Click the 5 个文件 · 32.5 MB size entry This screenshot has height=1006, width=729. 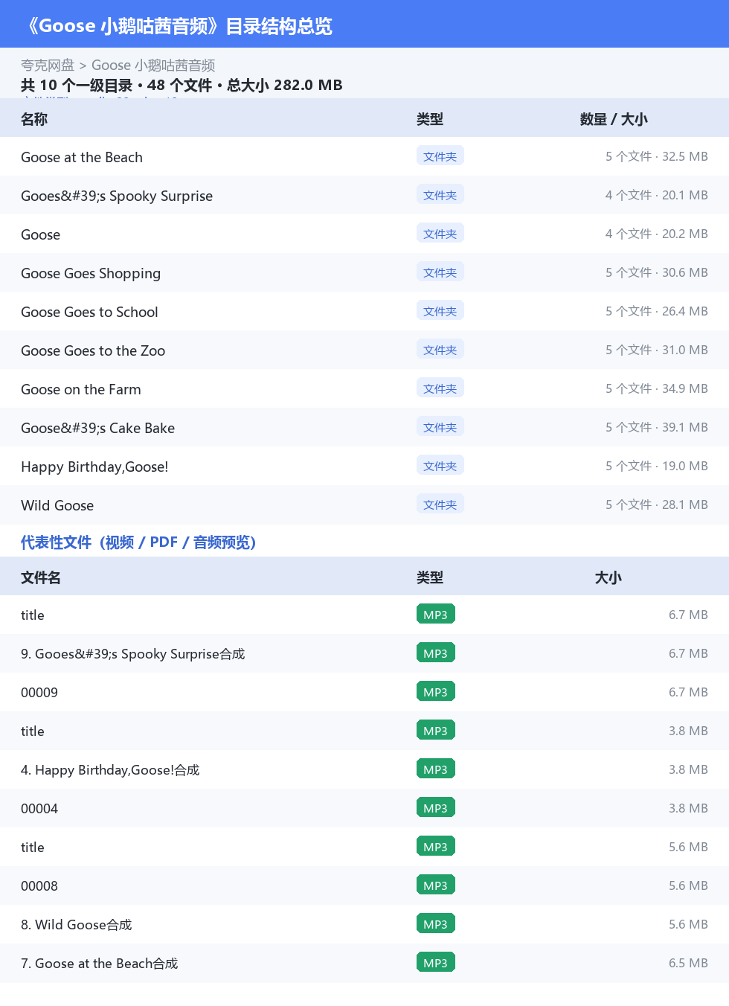[657, 156]
